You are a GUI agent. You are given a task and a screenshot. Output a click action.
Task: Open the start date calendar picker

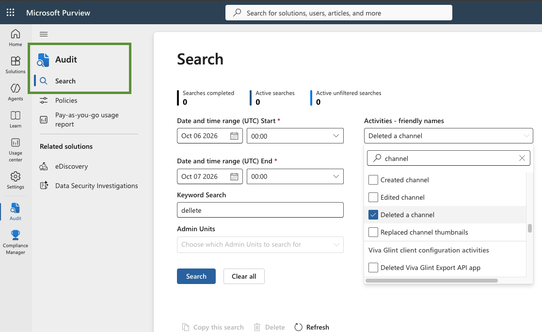(234, 136)
